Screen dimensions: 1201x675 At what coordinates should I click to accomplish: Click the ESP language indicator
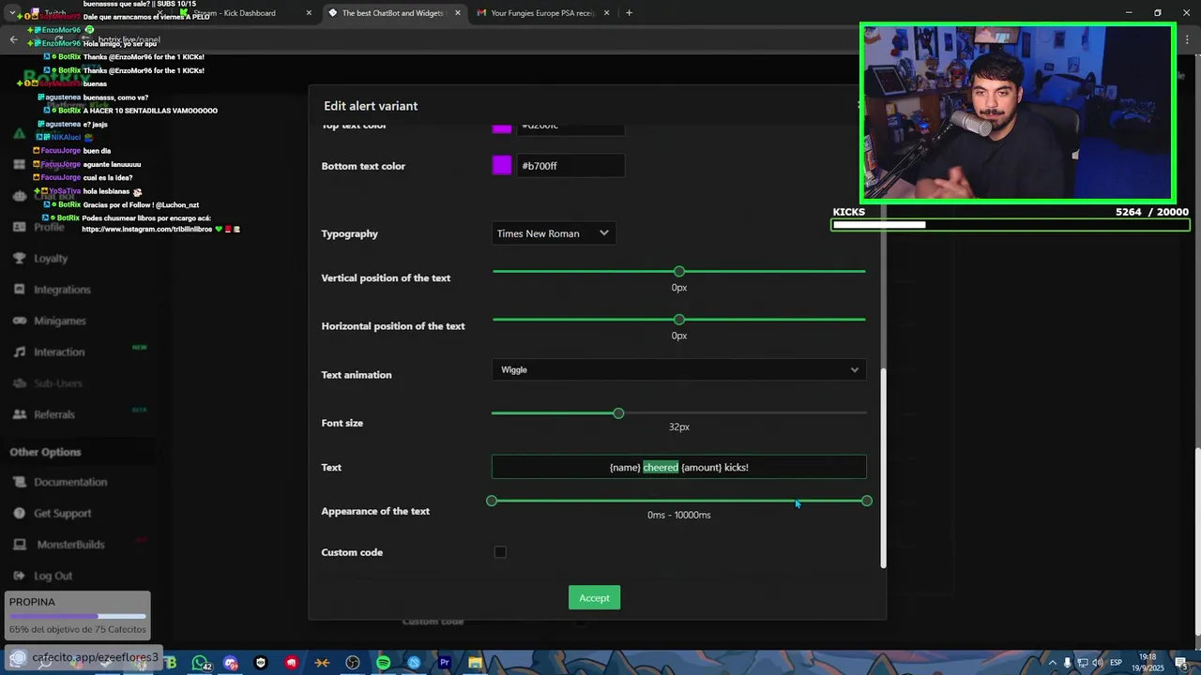tap(1116, 663)
